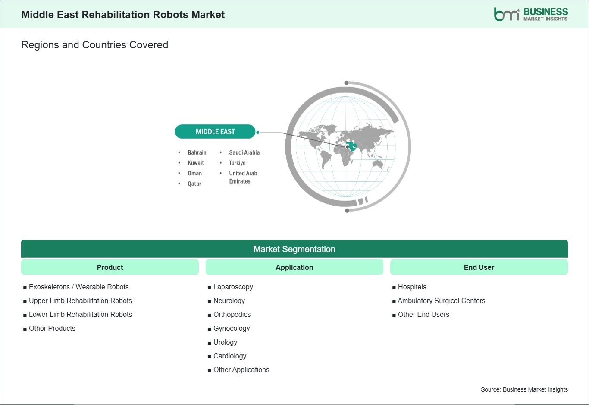Click 'Neurology' application item

pyautogui.click(x=229, y=301)
